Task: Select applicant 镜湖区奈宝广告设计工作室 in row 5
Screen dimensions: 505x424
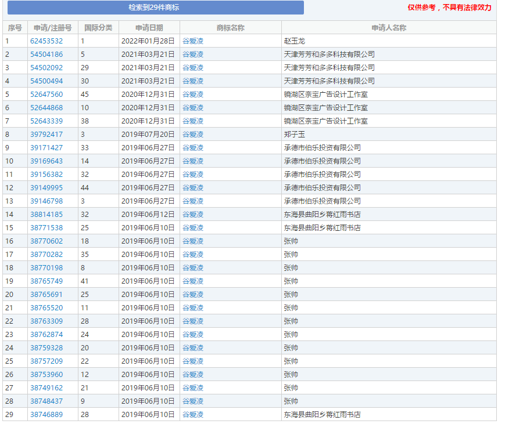Action: 325,95
